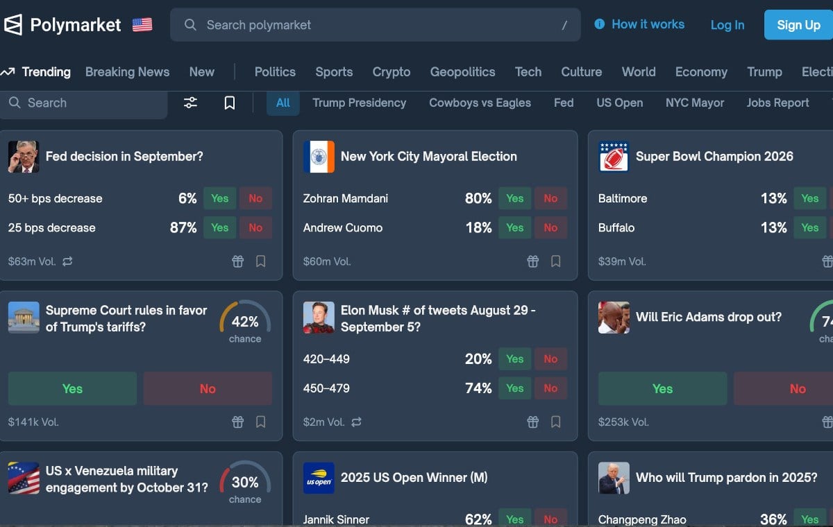Image resolution: width=833 pixels, height=527 pixels.
Task: Buy Yes on Baltimore Super Bowl
Action: (x=810, y=198)
